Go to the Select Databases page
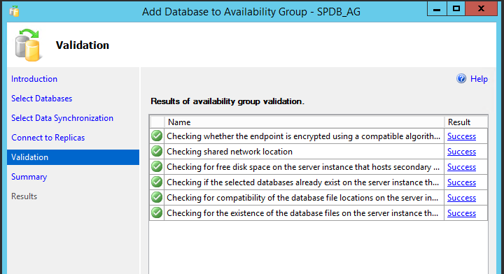This screenshot has height=274, width=504. (x=41, y=99)
